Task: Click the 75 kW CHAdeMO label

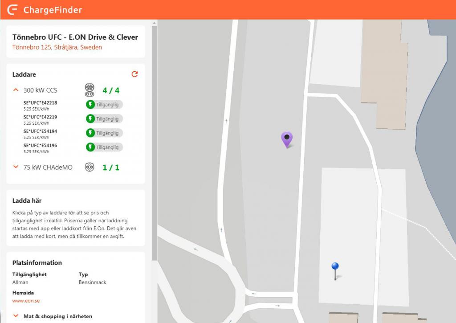Action: (48, 168)
